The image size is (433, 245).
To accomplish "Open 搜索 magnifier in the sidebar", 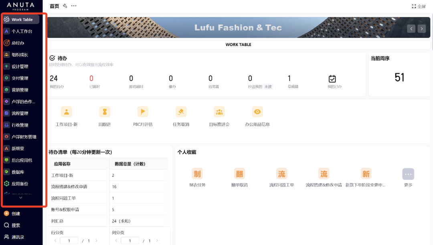I will tap(7, 225).
